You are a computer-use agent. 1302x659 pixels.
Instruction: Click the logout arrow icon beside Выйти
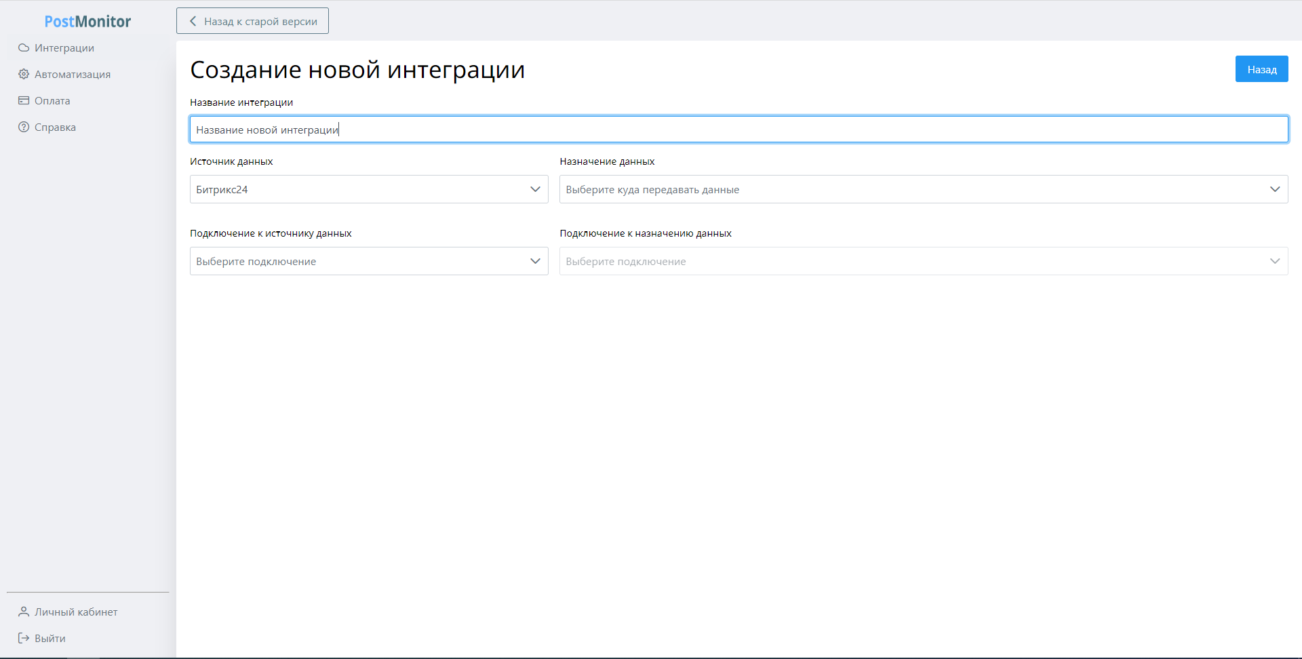pos(24,639)
